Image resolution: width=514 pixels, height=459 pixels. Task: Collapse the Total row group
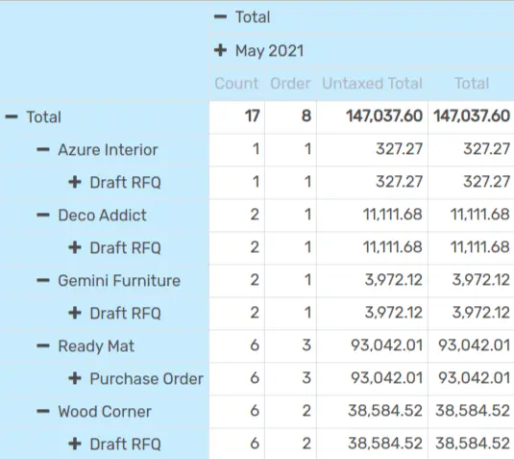pyautogui.click(x=33, y=116)
